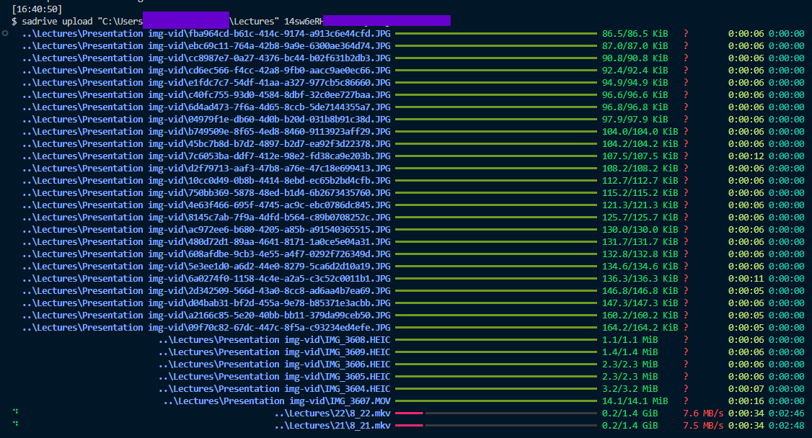This screenshot has height=438, width=812.
Task: Select the c40fc755-93d0-4584 JPG file row
Action: pyautogui.click(x=413, y=94)
